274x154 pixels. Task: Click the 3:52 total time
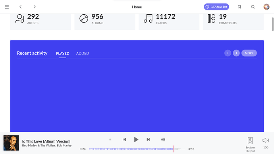pyautogui.click(x=191, y=149)
